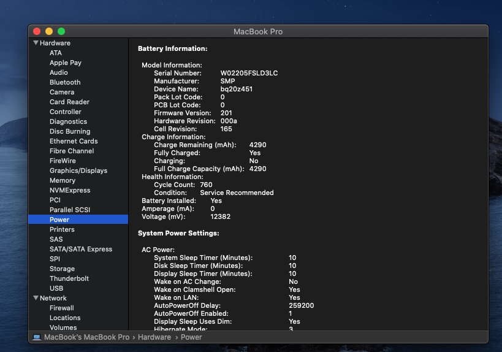
Task: Click Hardware in the bottom path bar
Action: [x=154, y=337]
